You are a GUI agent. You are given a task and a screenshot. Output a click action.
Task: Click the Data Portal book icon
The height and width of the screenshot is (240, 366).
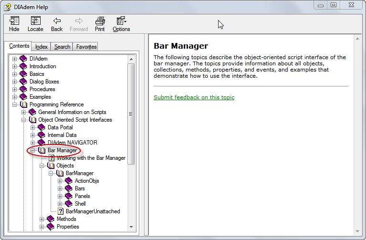click(42, 127)
